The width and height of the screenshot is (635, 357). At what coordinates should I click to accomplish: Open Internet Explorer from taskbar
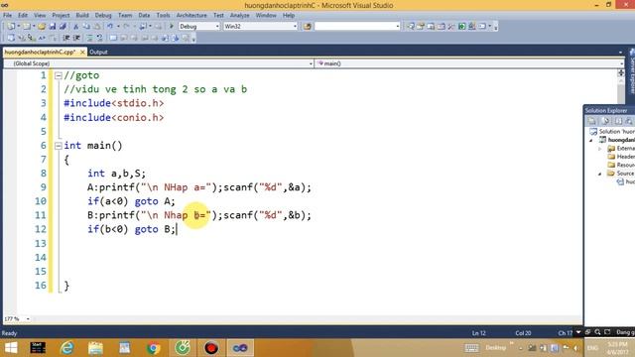[66, 348]
